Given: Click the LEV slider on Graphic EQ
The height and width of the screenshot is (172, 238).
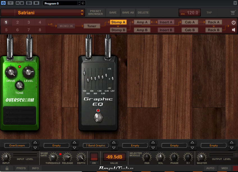Looking at the screenshot, I should (x=113, y=78).
